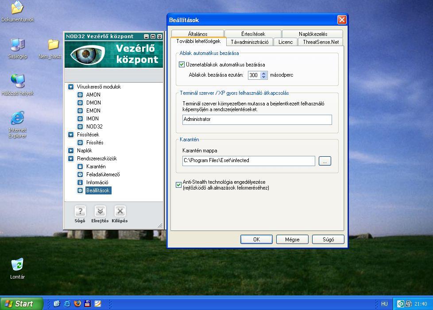Viewport: 433px width, 310px height.
Task: Click the Karantén mappa path field
Action: [x=248, y=161]
